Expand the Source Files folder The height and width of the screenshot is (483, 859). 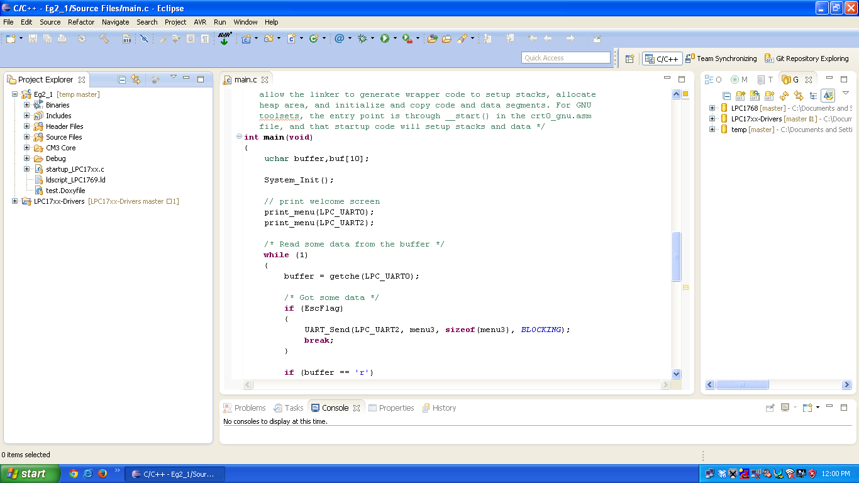[x=27, y=137]
